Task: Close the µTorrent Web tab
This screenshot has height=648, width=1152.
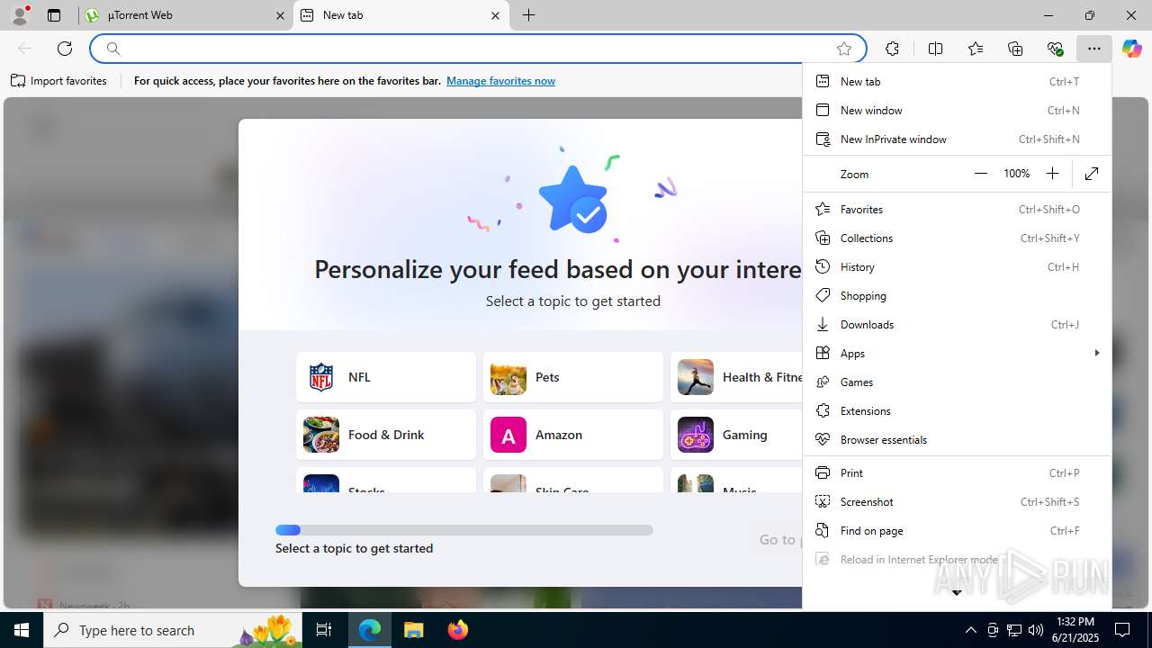Action: point(280,15)
